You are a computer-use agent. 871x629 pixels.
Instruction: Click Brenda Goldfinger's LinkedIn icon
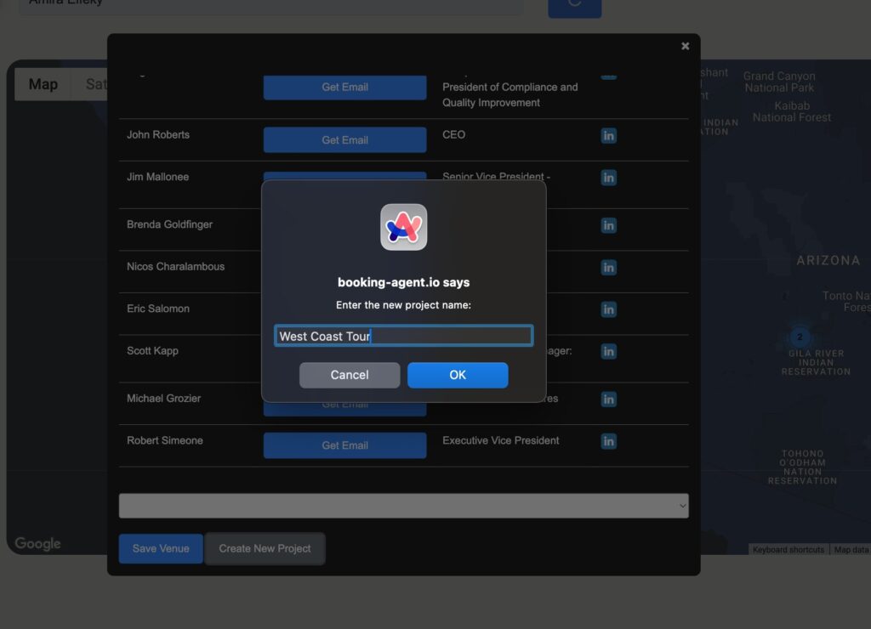(x=608, y=224)
